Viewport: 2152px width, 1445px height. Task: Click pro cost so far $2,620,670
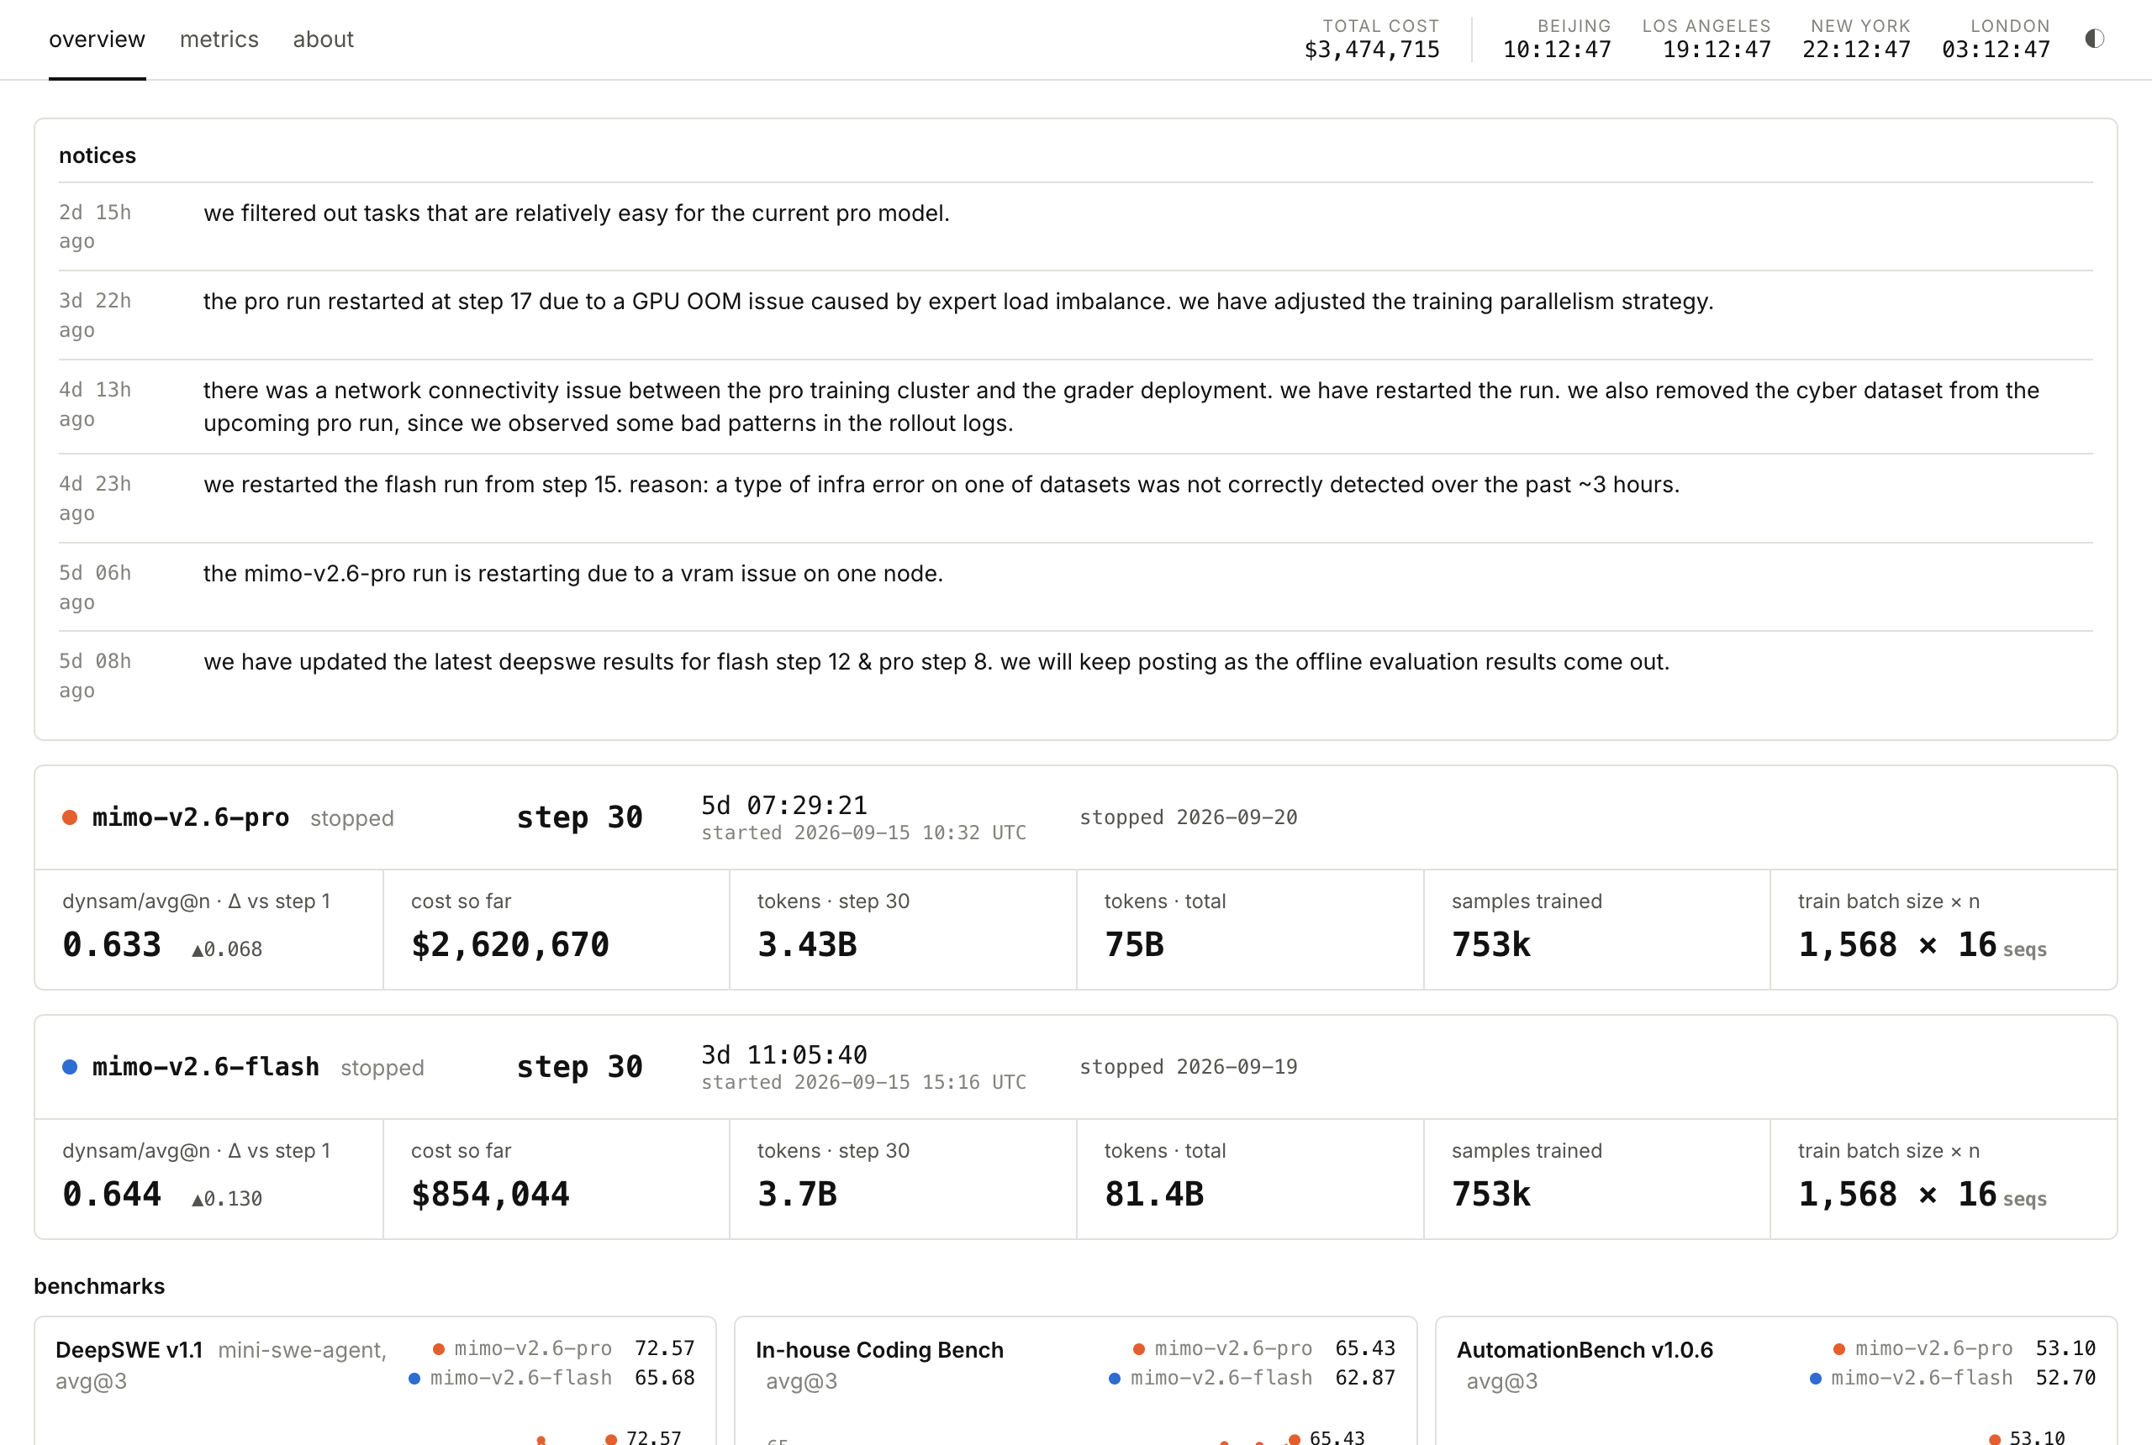pyautogui.click(x=510, y=944)
